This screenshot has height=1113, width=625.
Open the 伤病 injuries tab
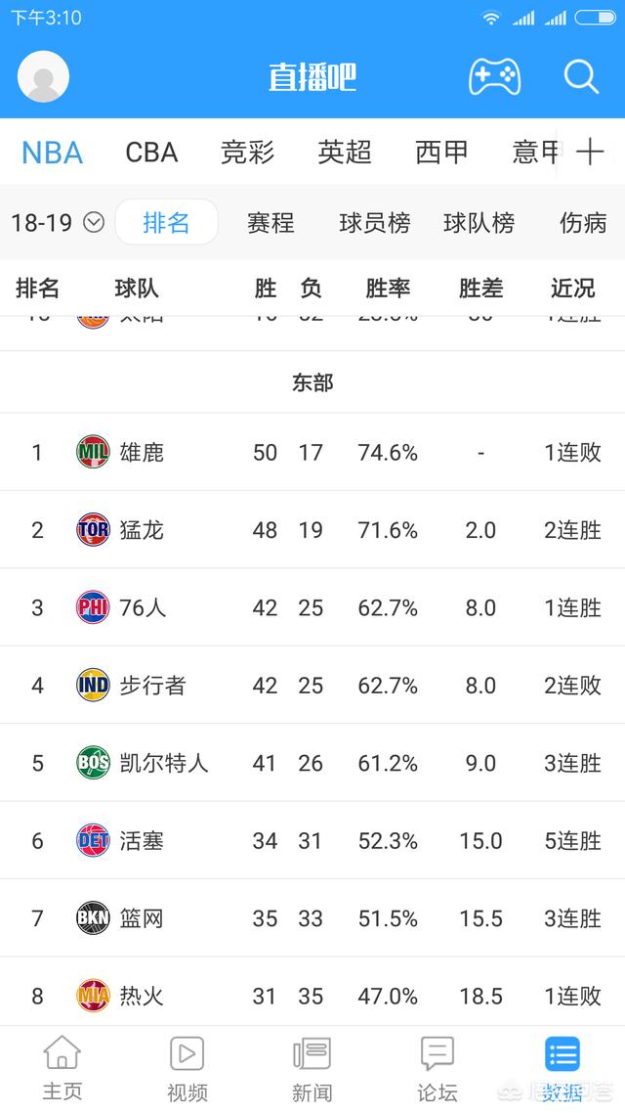pyautogui.click(x=583, y=223)
